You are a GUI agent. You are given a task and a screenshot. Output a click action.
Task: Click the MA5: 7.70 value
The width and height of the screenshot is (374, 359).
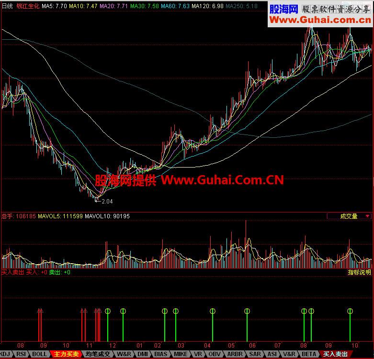coord(54,6)
